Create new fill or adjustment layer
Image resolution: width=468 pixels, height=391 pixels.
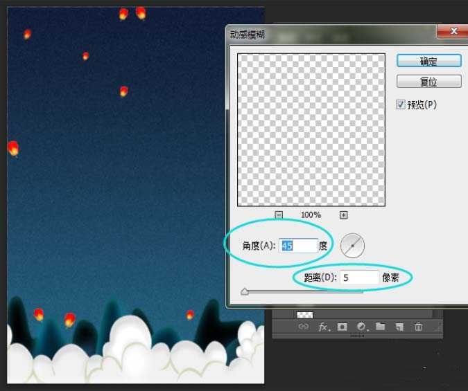pyautogui.click(x=361, y=327)
